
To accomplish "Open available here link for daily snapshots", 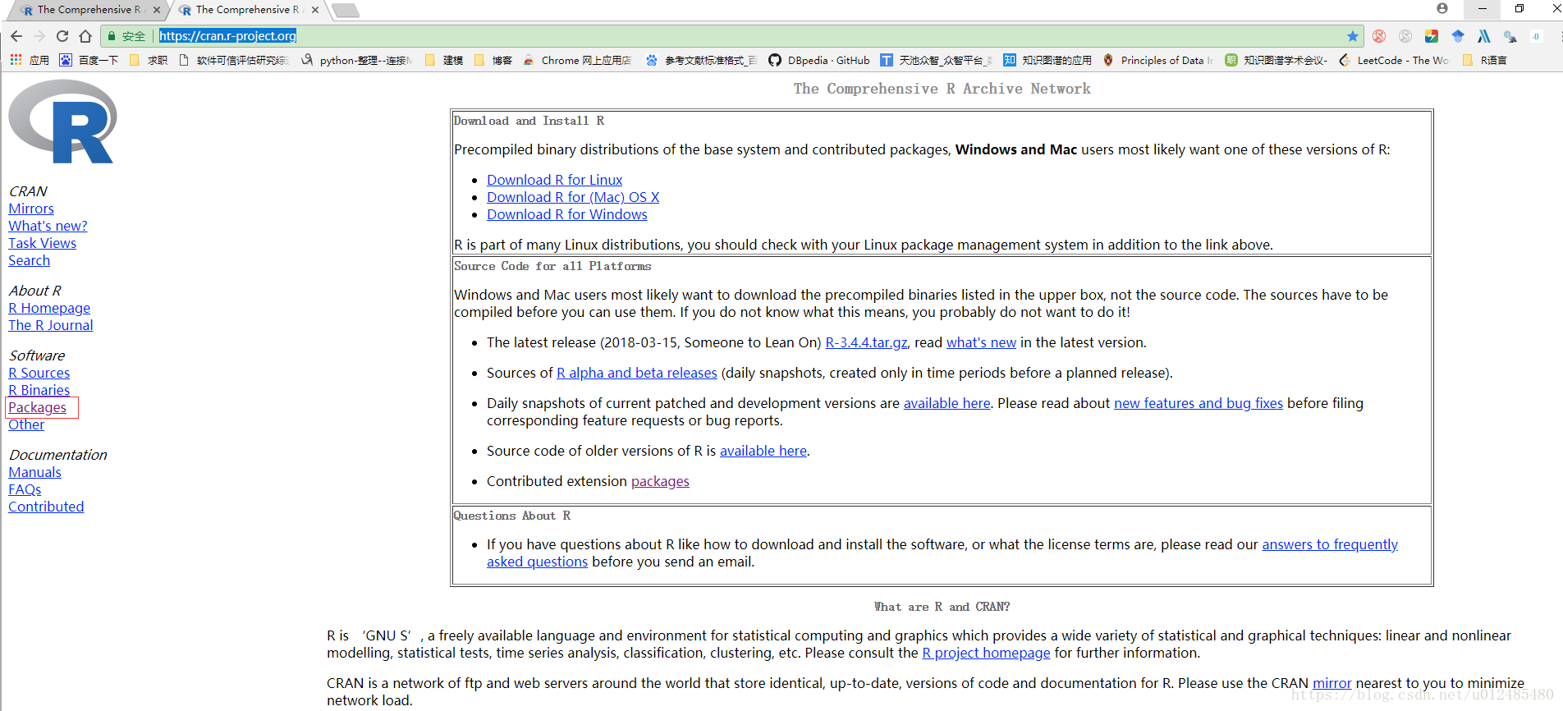I will click(x=947, y=403).
